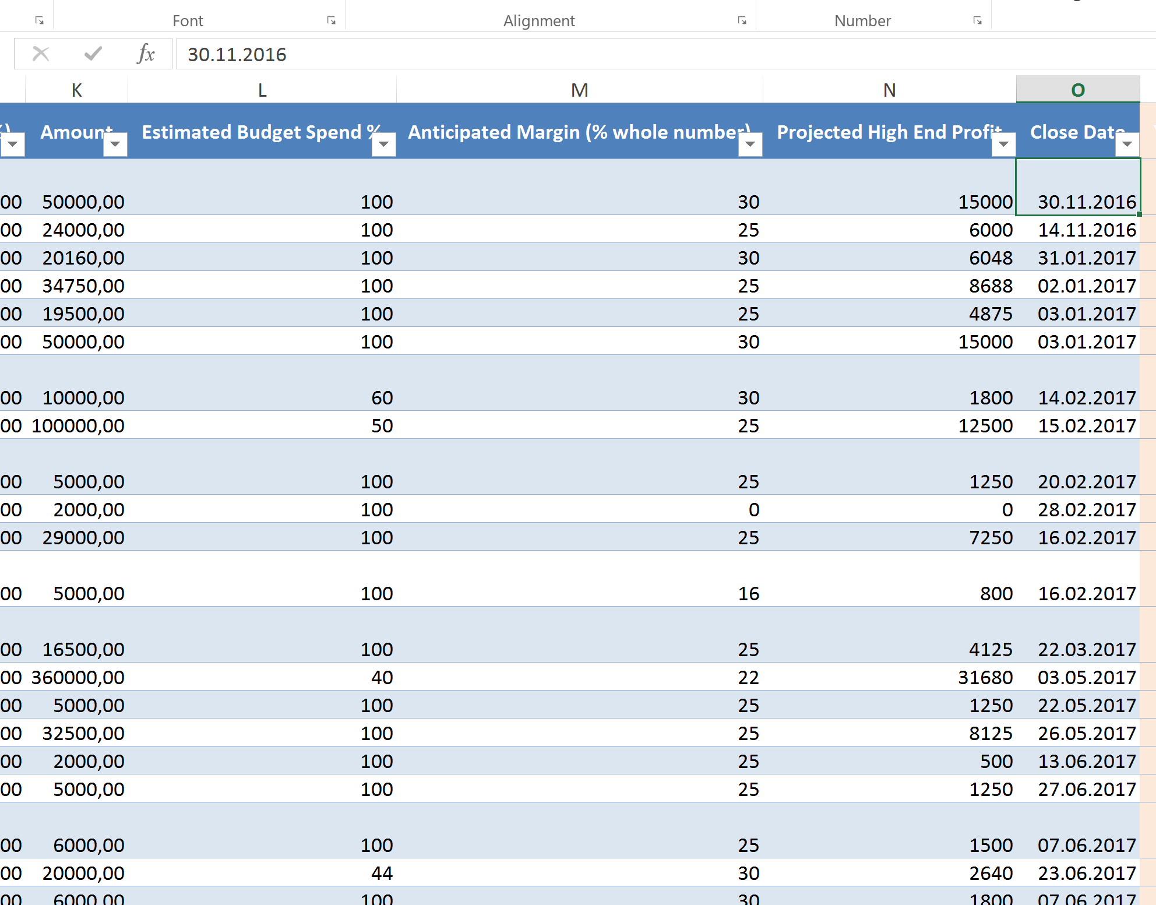Click in the formula bar text 30.11.2016
Screen dimensions: 1156x905
[x=237, y=55]
